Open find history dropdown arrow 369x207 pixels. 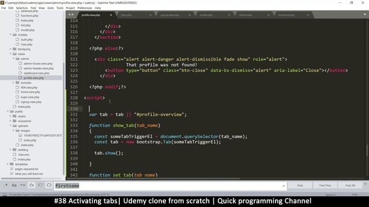pos(284,186)
